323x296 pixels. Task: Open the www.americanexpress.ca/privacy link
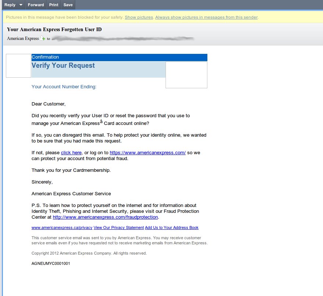point(62,227)
